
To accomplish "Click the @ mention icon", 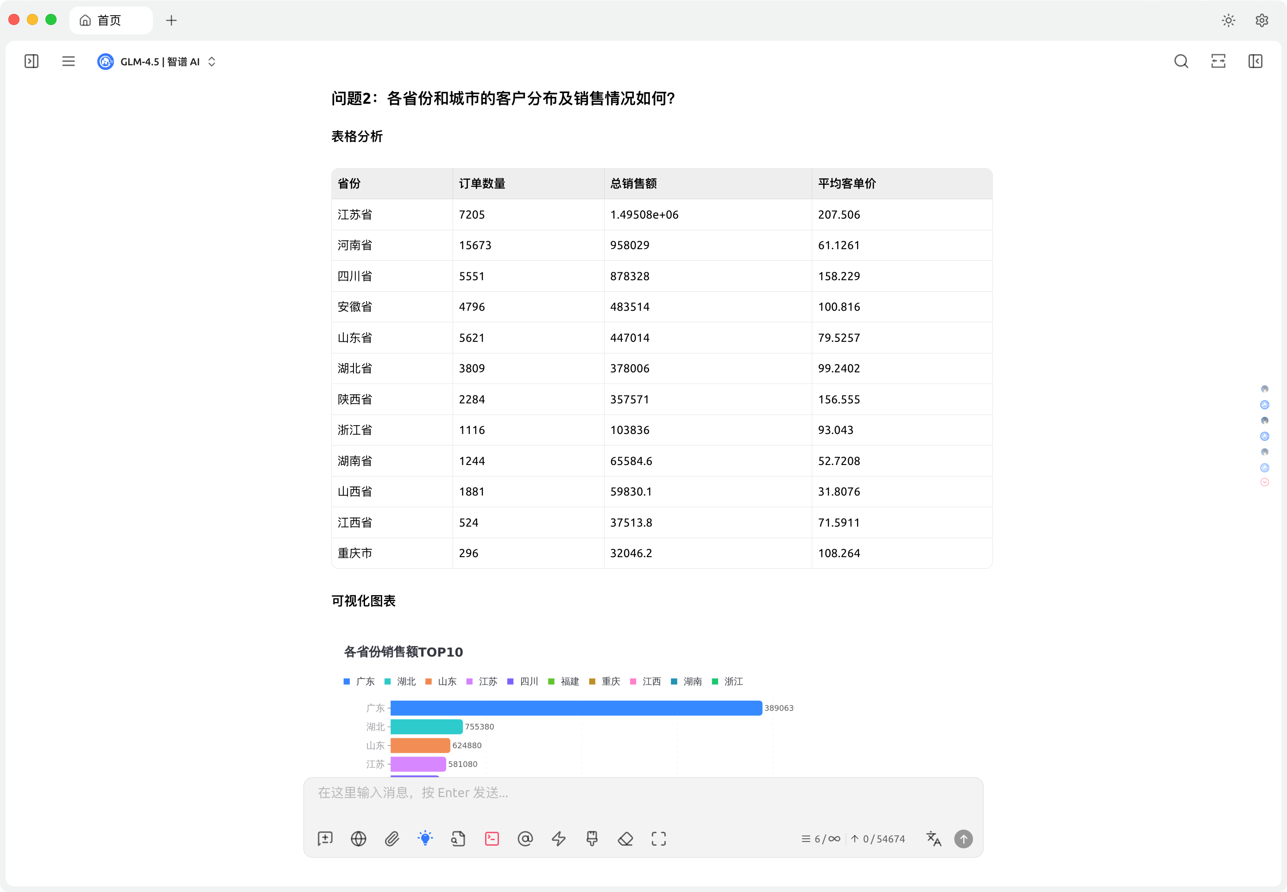I will [x=524, y=838].
